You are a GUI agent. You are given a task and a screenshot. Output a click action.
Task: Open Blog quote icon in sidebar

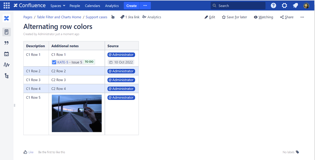click(6, 43)
